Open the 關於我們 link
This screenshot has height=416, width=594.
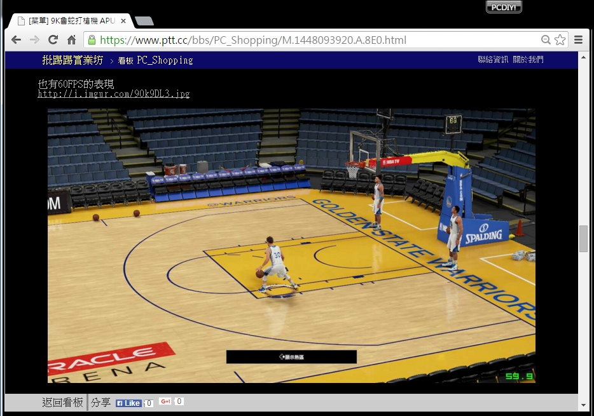click(x=528, y=59)
